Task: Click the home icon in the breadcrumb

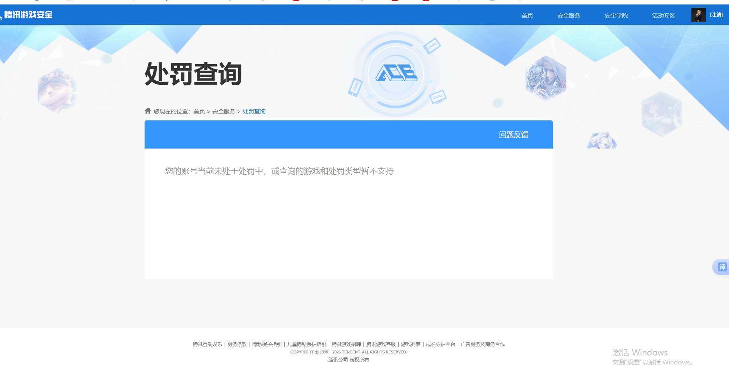Action: coord(148,111)
